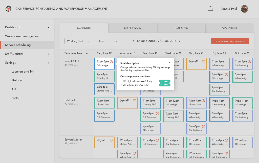Expand the Team Members column chevron
The image size is (259, 163).
(87, 53)
